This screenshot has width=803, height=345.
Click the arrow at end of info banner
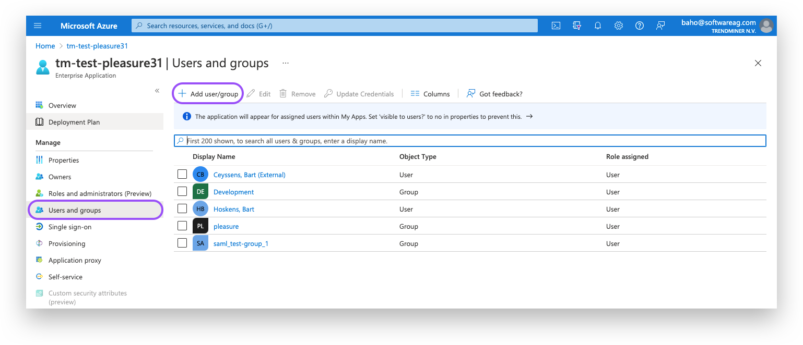click(x=529, y=116)
